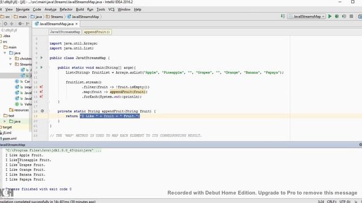
Task: Open the Run menu
Action: 90,10
